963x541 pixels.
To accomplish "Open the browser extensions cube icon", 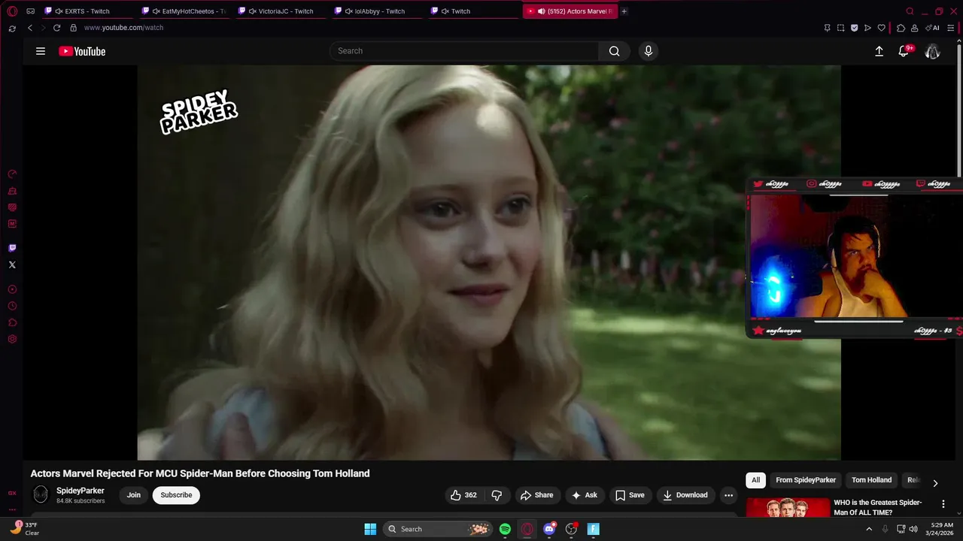I will tap(901, 28).
